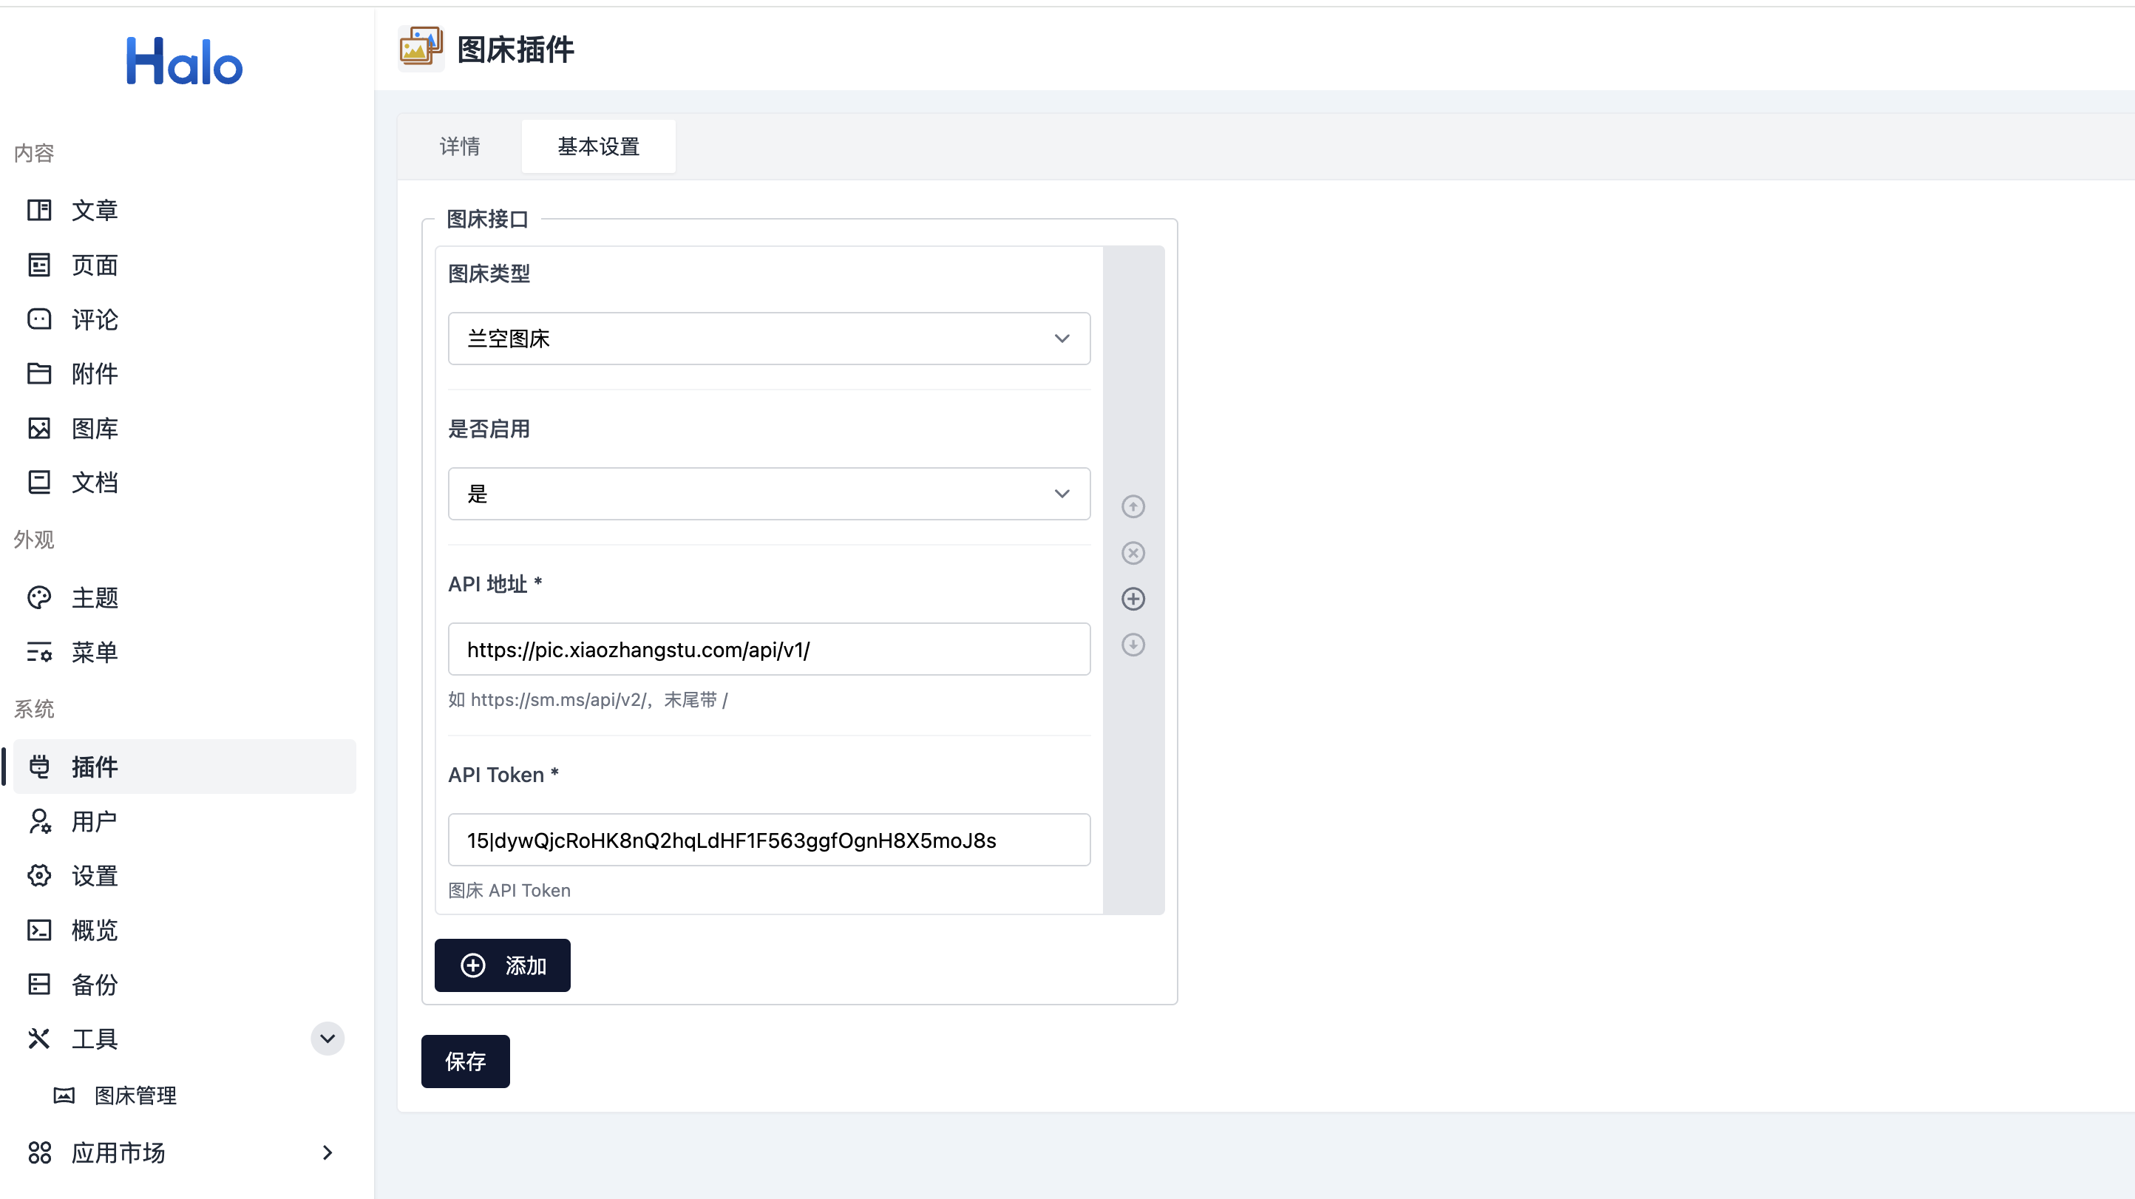The height and width of the screenshot is (1199, 2135).
Task: Open 附件 via its folder icon
Action: [x=39, y=374]
